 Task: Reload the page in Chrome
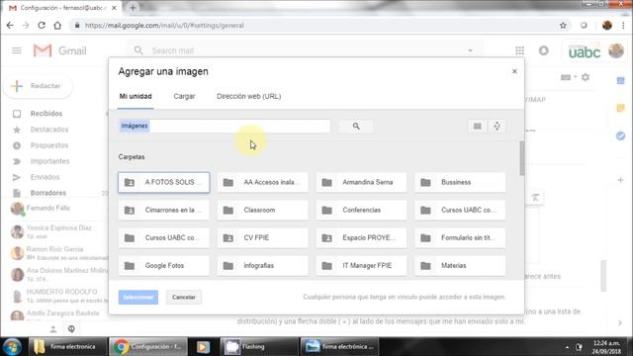click(42, 25)
